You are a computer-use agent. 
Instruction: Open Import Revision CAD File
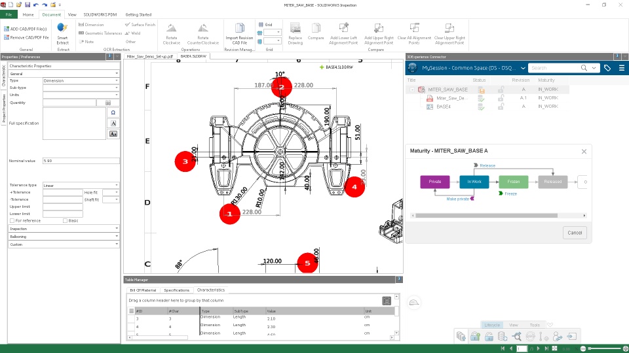tap(240, 33)
